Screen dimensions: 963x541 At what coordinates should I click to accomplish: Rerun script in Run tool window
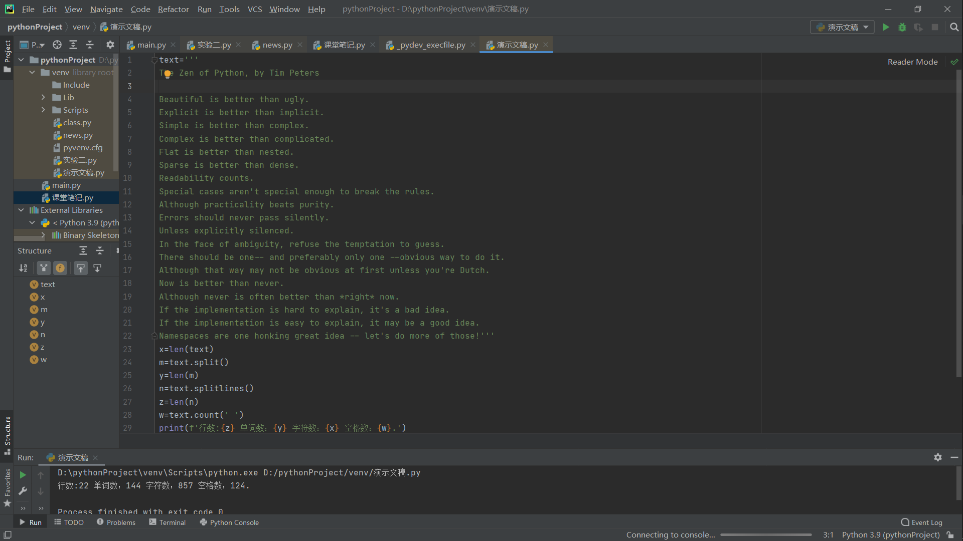[x=23, y=475]
